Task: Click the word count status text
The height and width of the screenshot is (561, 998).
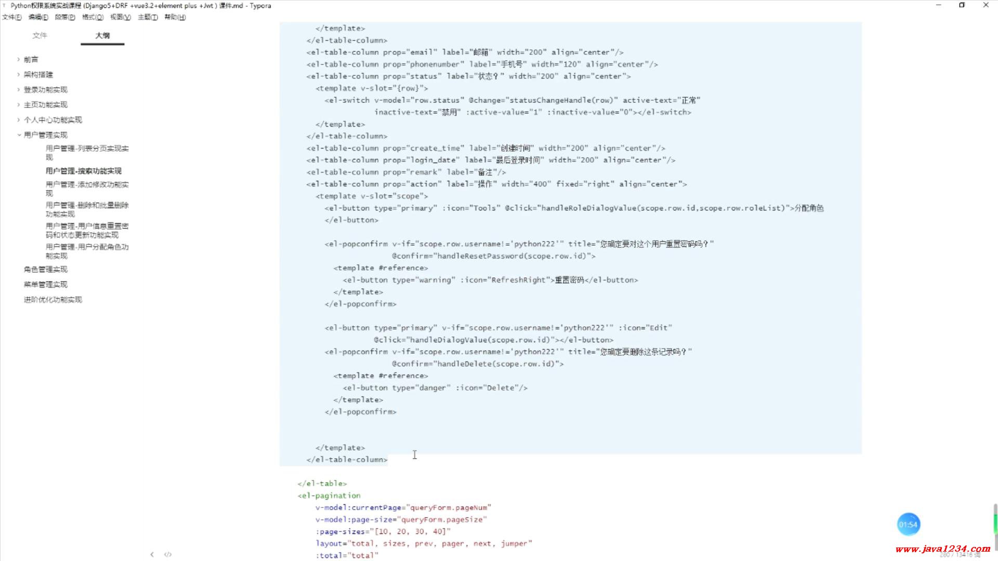Action: (x=960, y=555)
